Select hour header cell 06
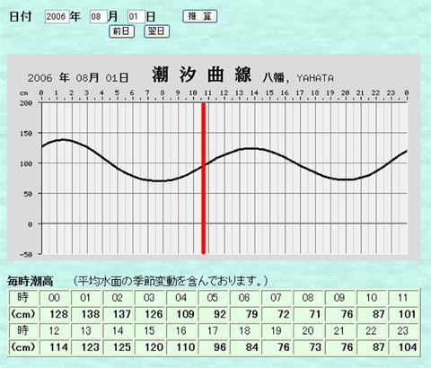Screen dimensions: 431x368 (x=245, y=298)
